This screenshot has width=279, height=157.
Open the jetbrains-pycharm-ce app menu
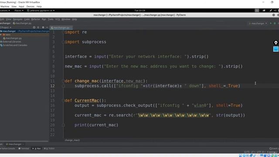coord(41,10)
